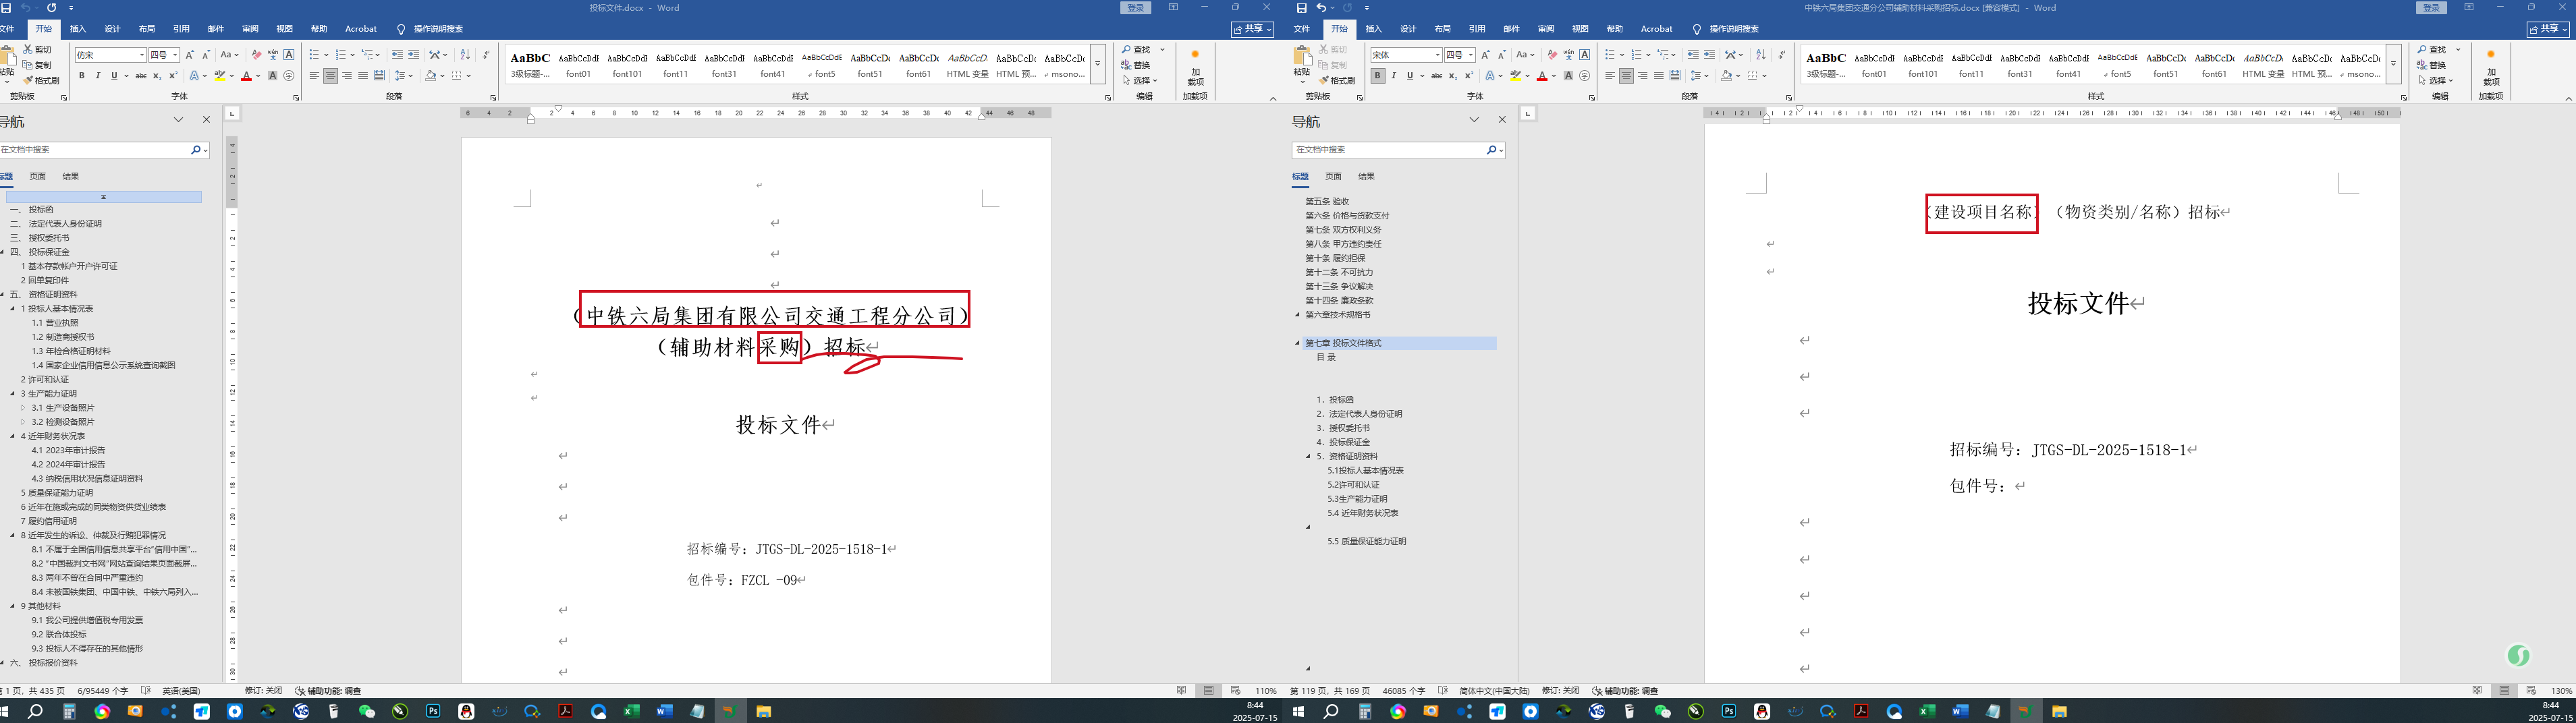
Task: Go to 2 许可和认证 heading in 投标文件.docx
Action: 45,380
